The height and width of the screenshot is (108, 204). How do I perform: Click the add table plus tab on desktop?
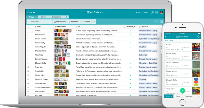[66, 17]
